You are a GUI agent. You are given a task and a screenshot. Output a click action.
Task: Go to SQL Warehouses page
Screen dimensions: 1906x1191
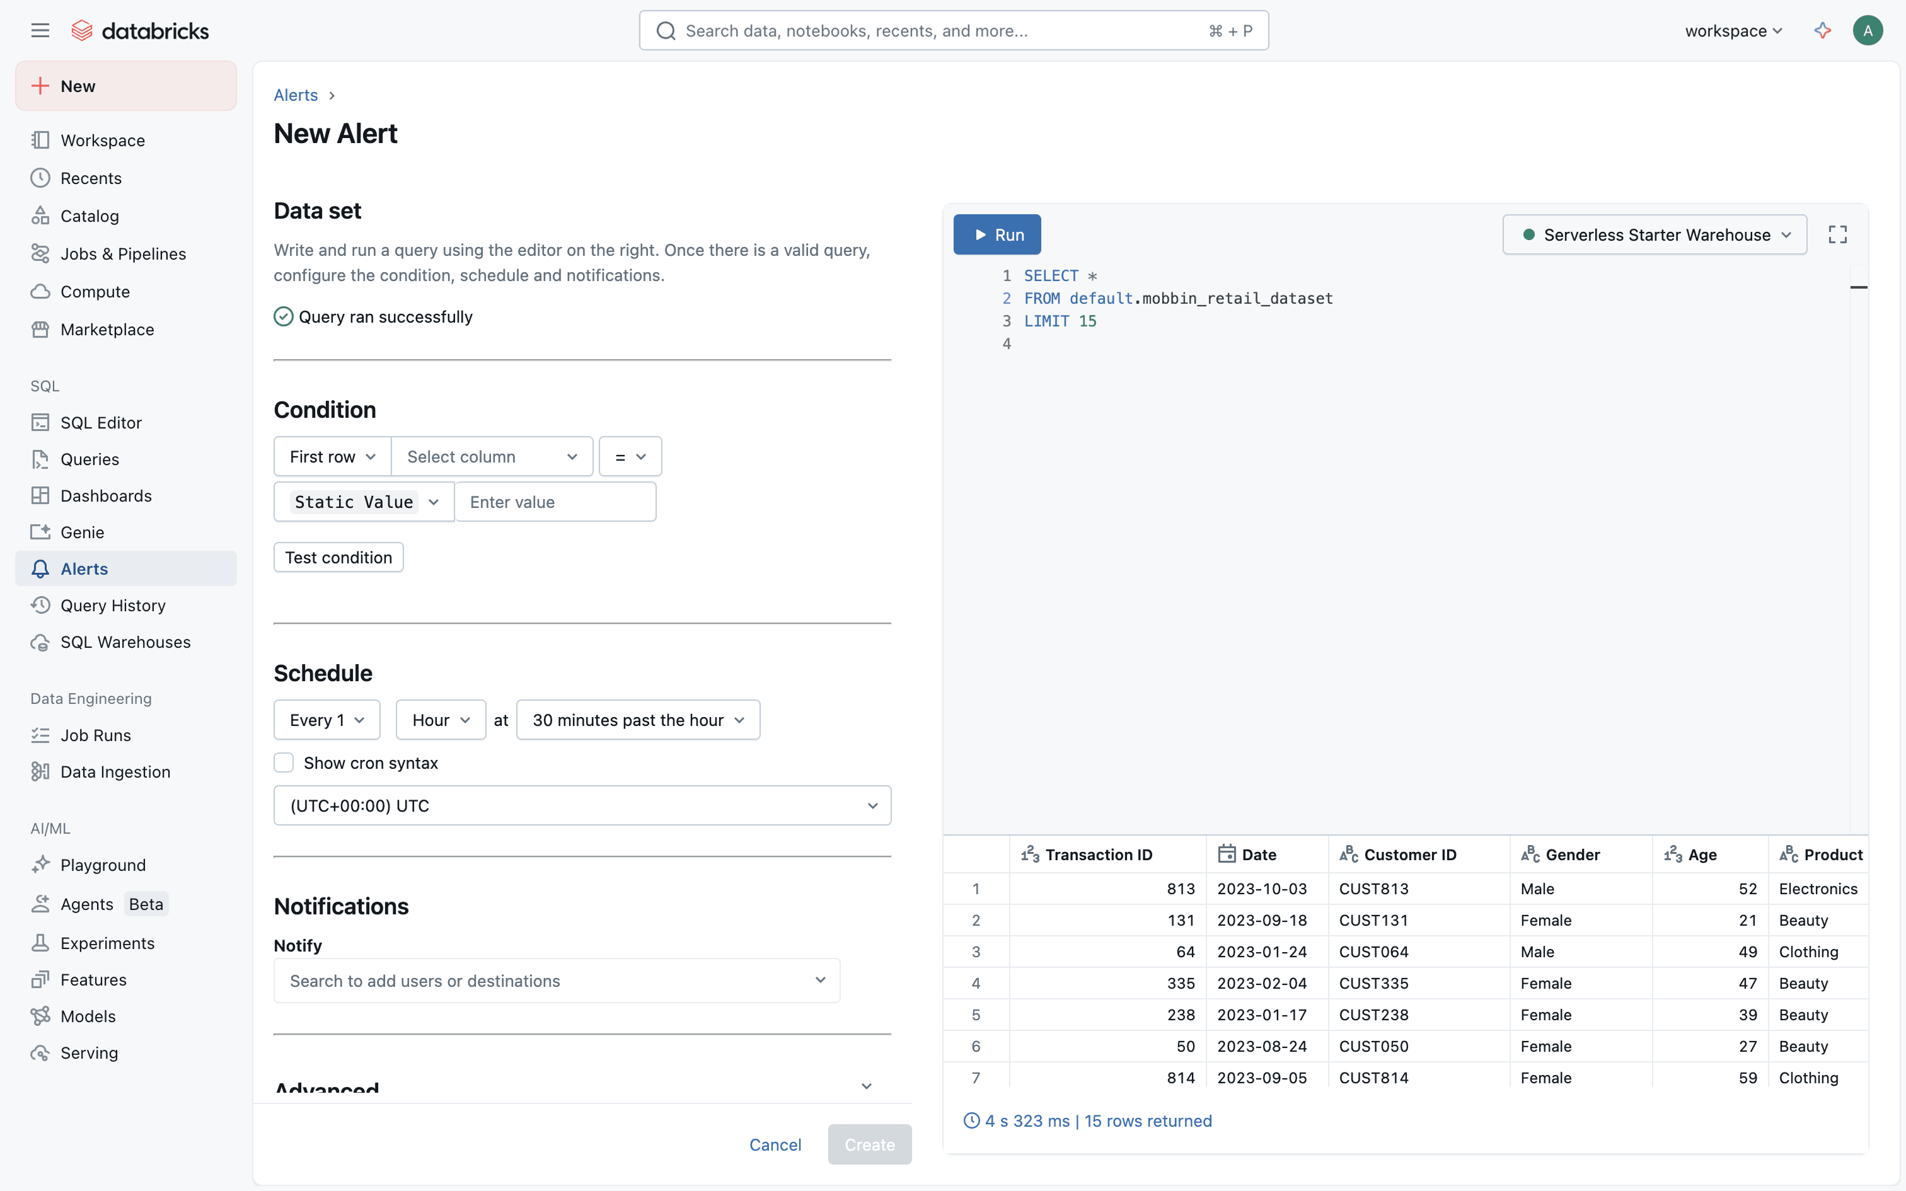click(x=125, y=642)
